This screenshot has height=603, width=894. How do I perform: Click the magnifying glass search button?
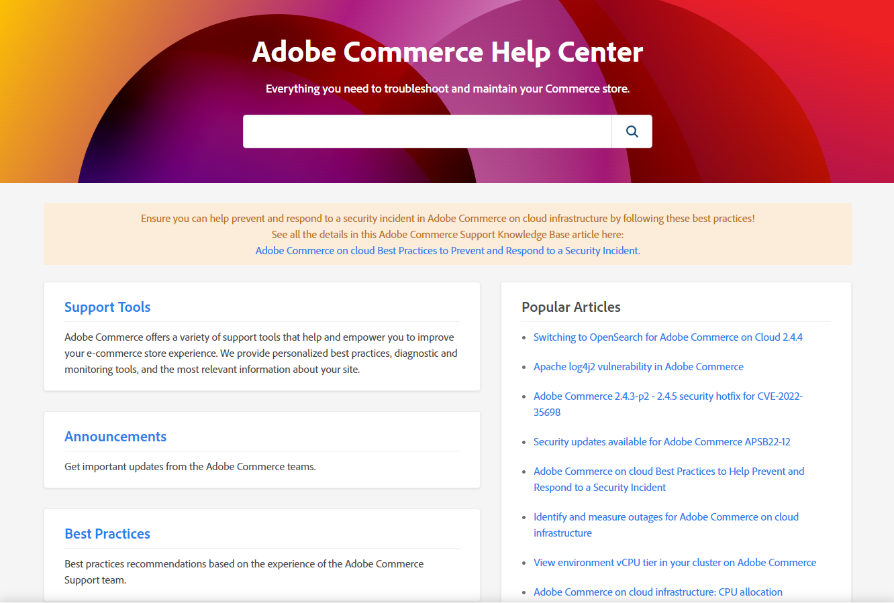[x=632, y=131]
